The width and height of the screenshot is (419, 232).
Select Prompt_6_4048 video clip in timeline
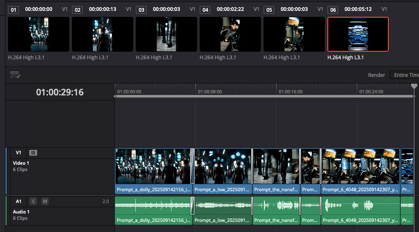(361, 171)
